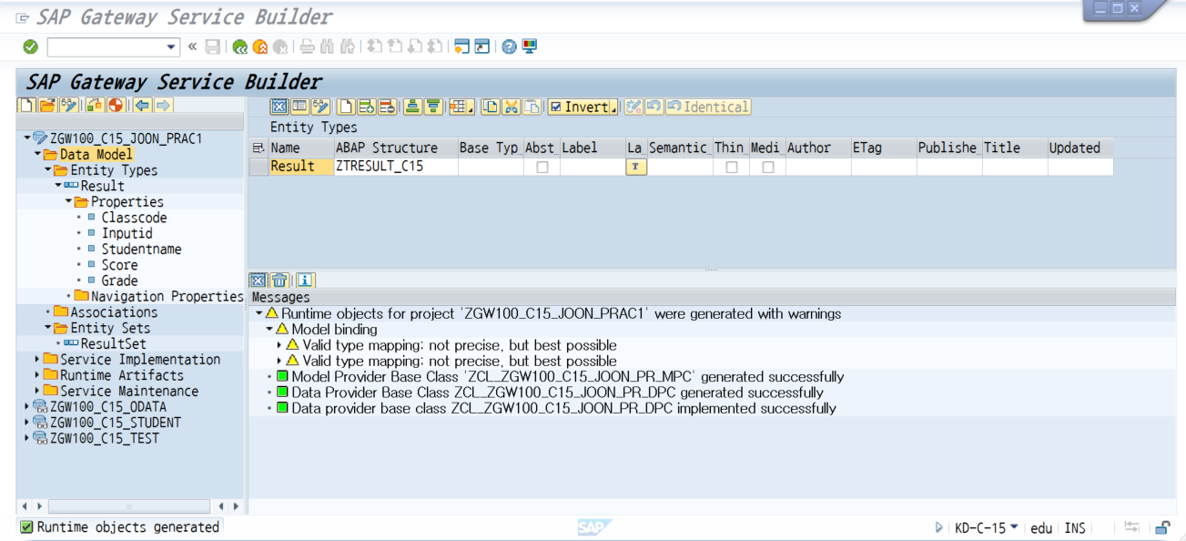Click the Save disk icon
The image size is (1186, 541).
[212, 46]
